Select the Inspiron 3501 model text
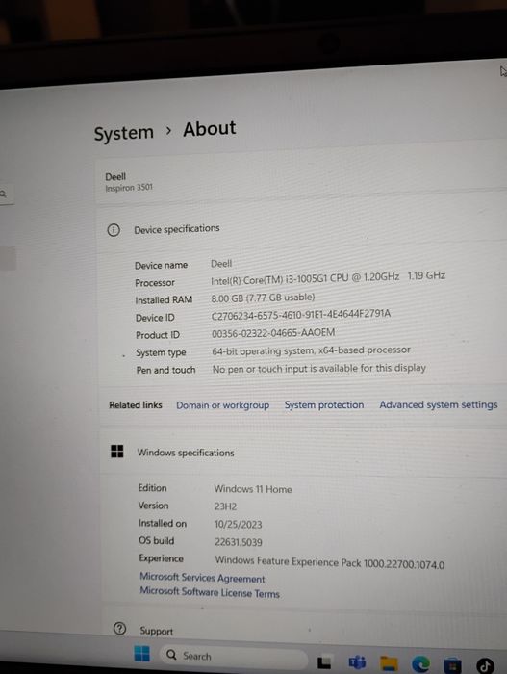The width and height of the screenshot is (507, 674). [129, 188]
